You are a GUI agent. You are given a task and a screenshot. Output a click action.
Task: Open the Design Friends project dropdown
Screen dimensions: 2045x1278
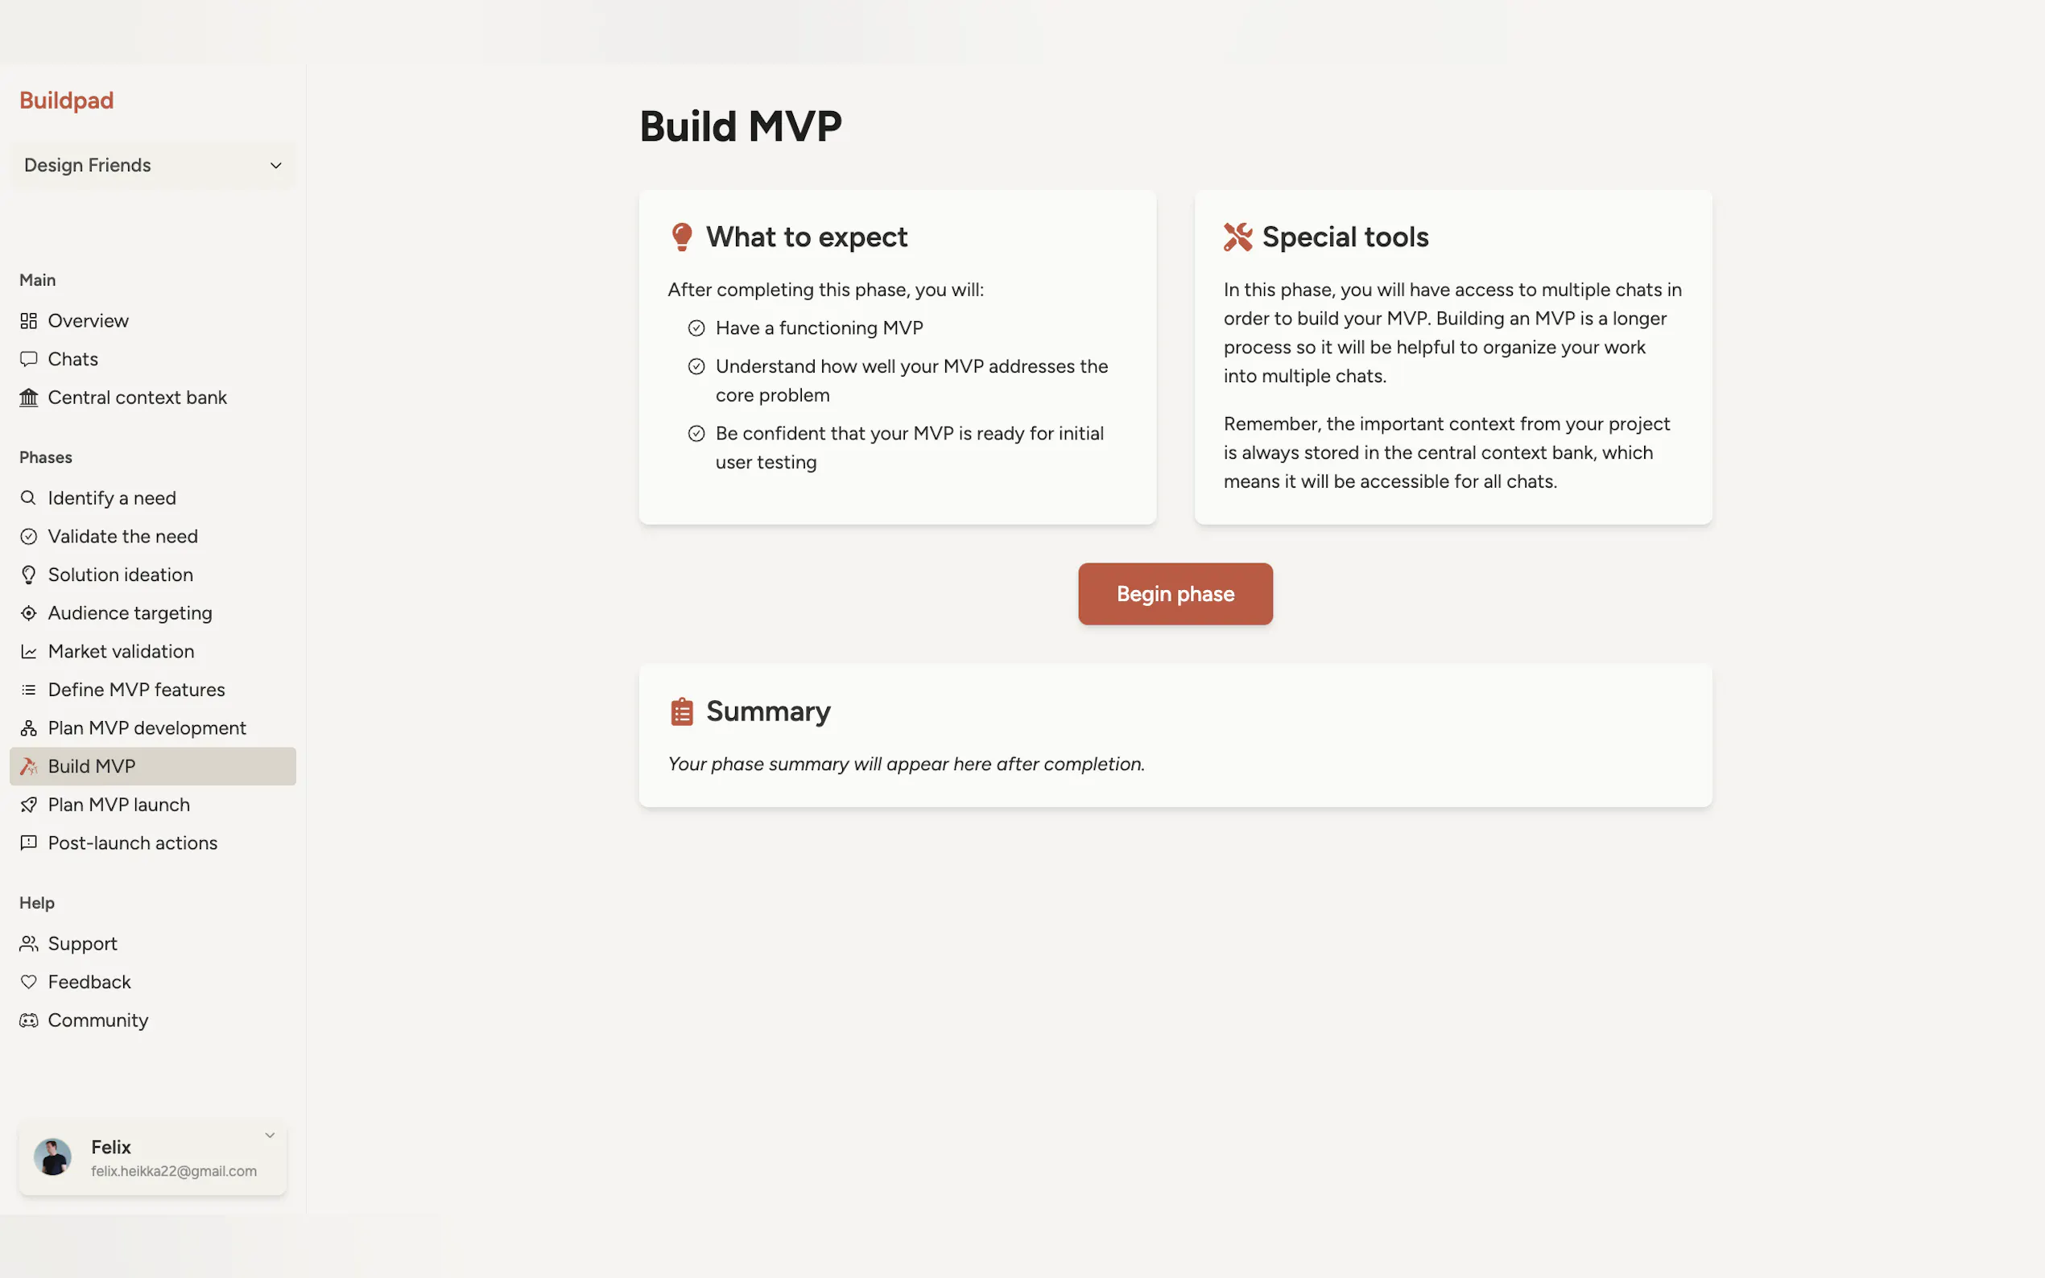153,166
